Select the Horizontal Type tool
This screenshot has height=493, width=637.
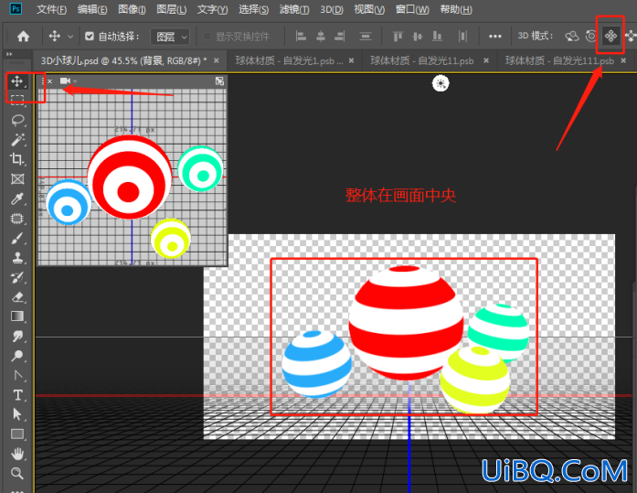pos(17,395)
